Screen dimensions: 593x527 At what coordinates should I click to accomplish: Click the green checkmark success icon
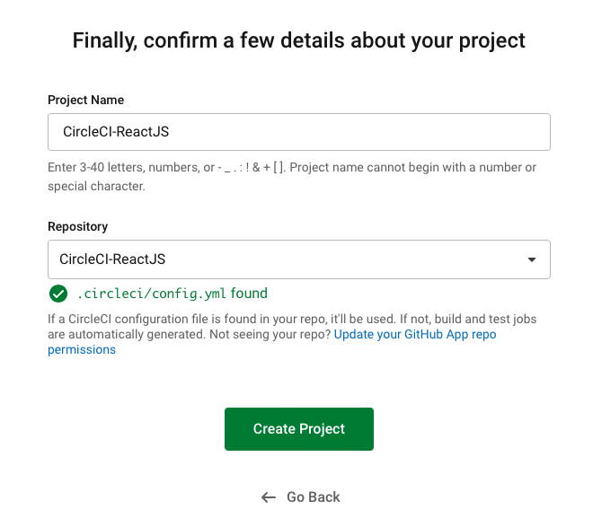(x=58, y=294)
